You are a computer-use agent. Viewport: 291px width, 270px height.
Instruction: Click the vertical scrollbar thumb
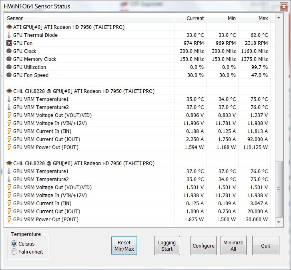tap(279, 189)
